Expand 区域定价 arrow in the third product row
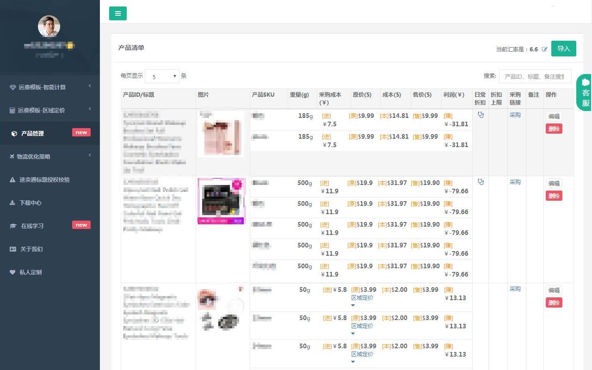This screenshot has height=370, width=592. 353,305
